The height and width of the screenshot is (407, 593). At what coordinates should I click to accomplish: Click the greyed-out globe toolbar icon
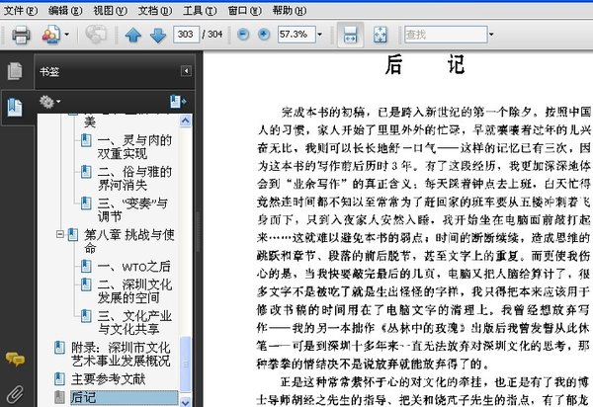[95, 35]
